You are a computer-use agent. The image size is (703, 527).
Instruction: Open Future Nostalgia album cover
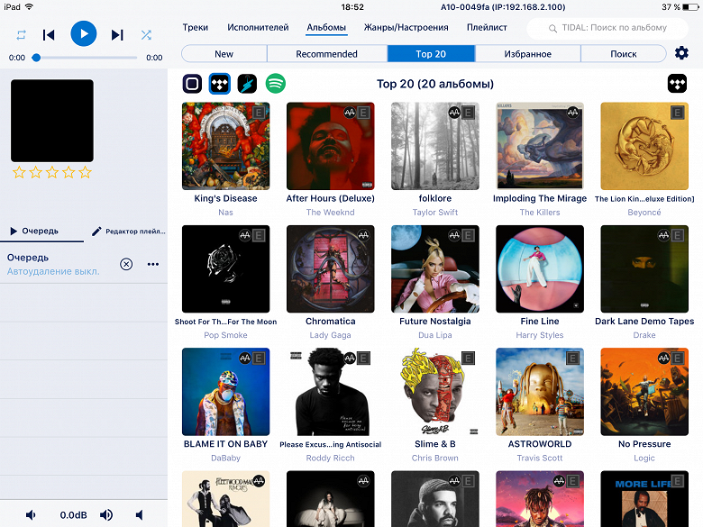435,268
